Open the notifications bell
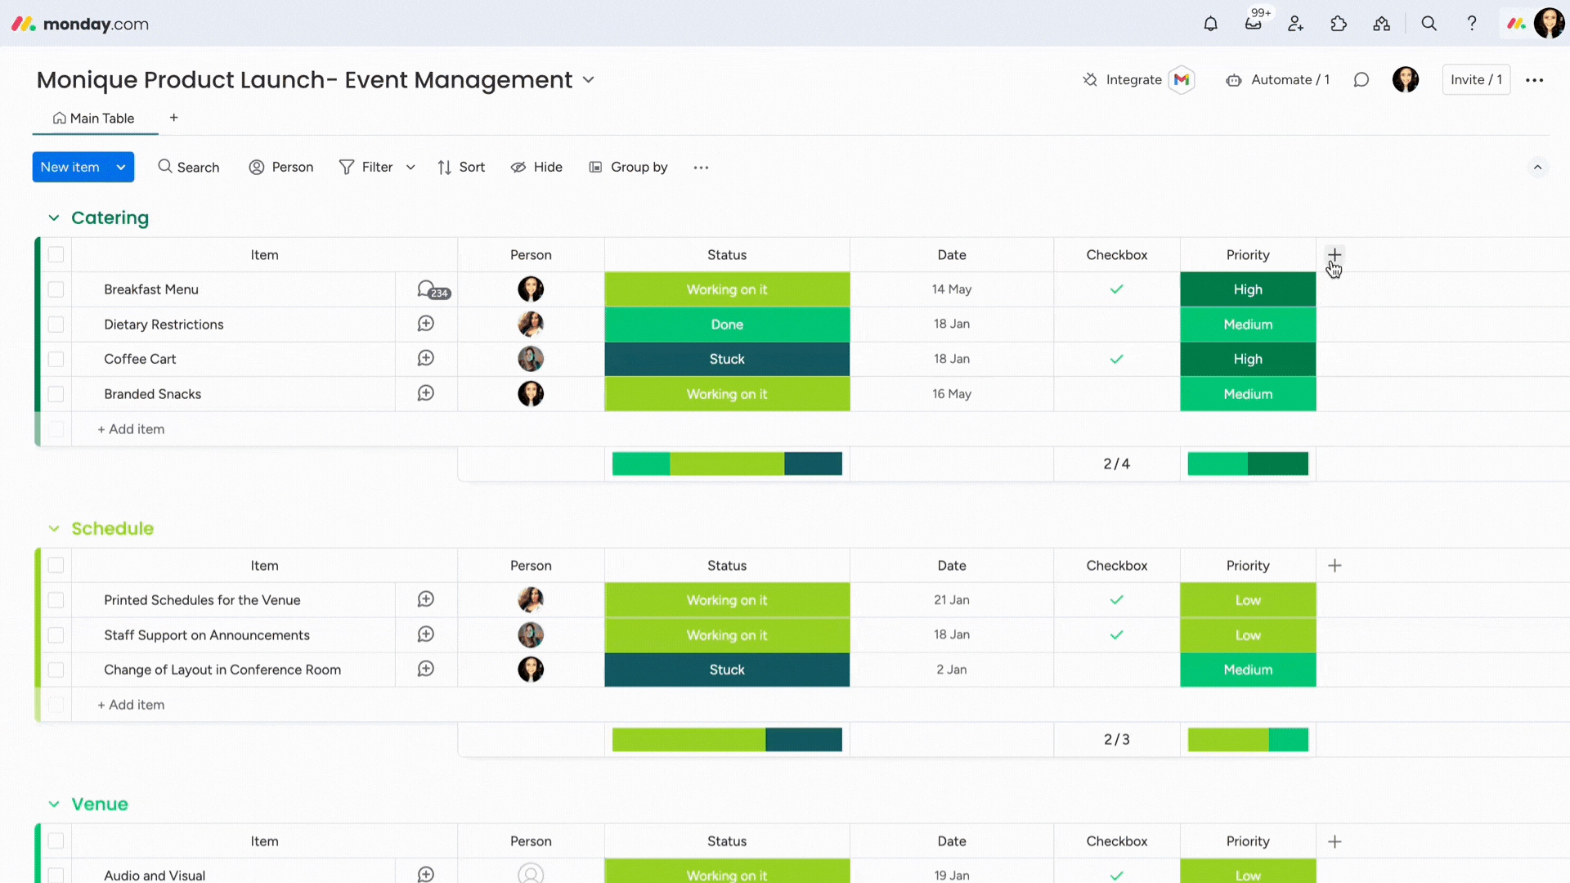 tap(1210, 24)
